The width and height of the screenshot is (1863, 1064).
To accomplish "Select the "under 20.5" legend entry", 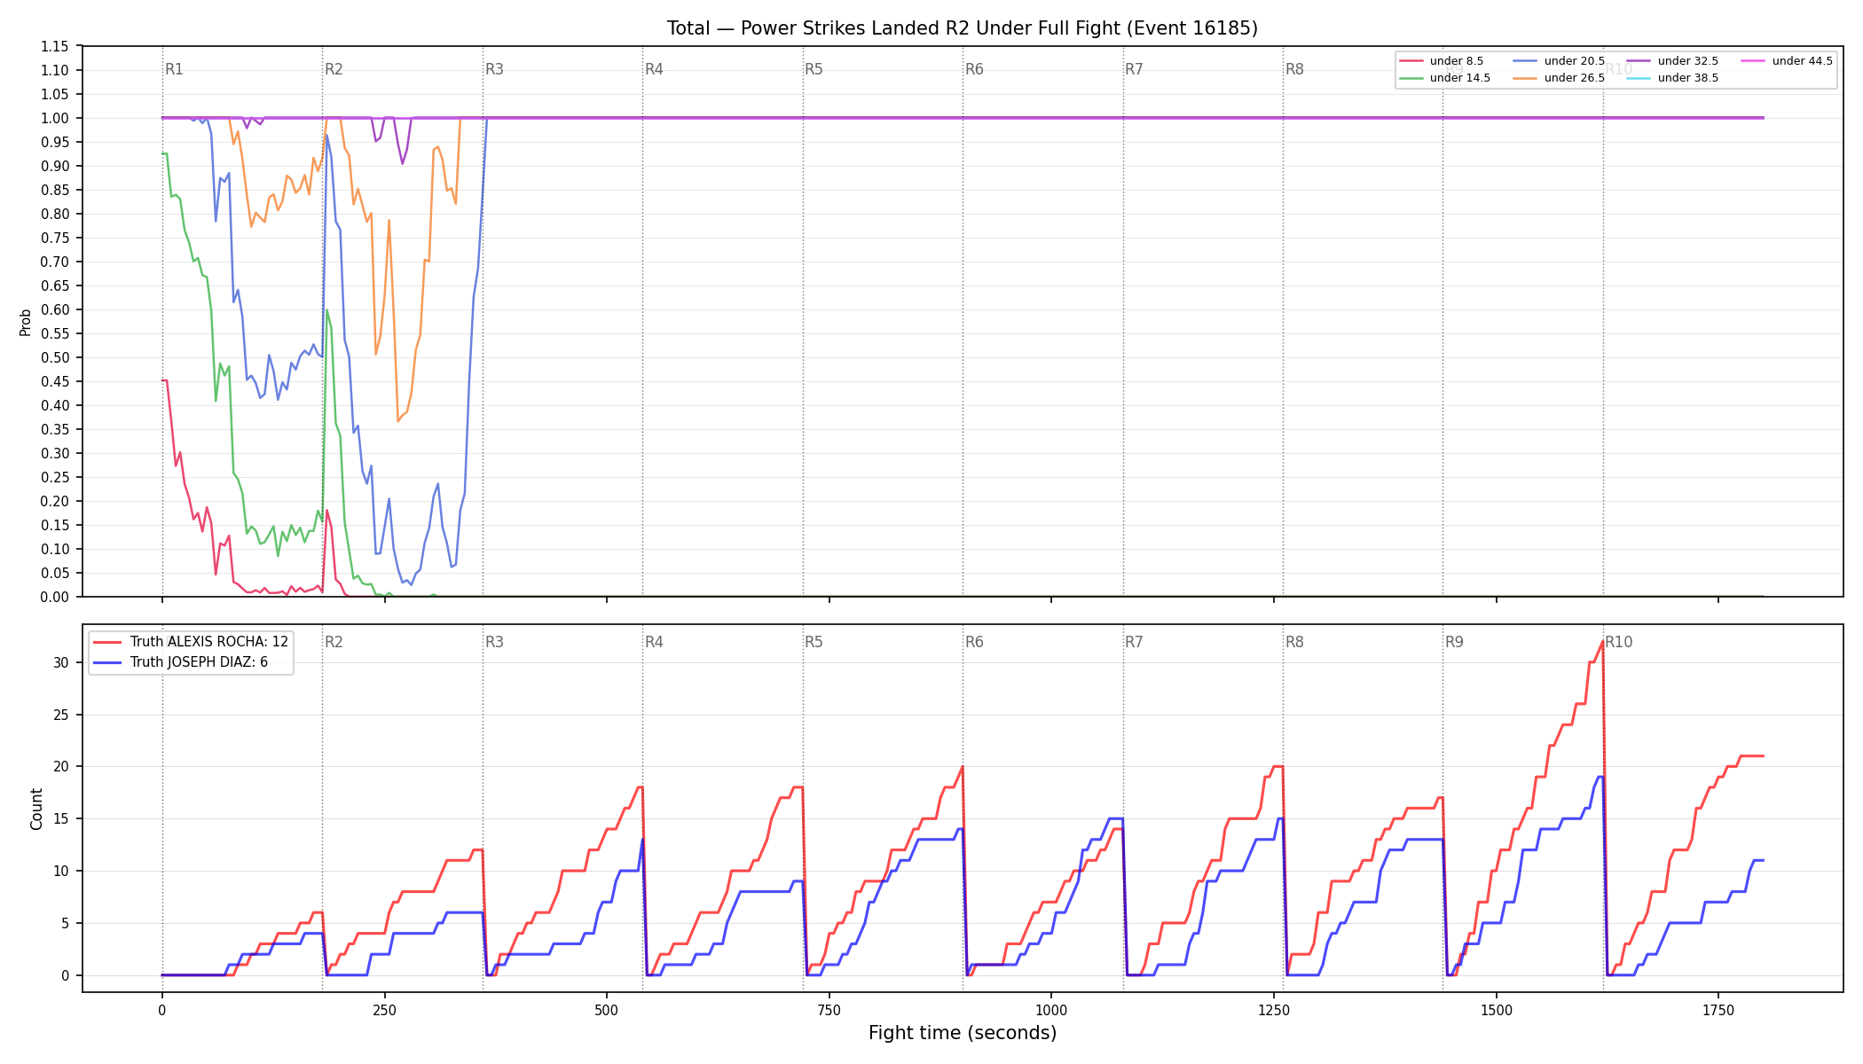I will click(x=1560, y=61).
